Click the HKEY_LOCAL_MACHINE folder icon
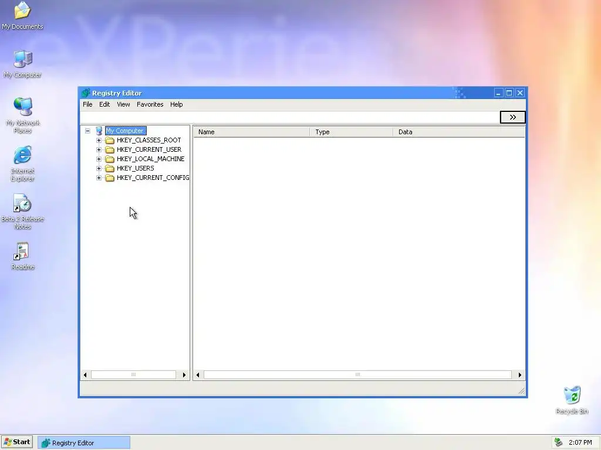601x450 pixels. pos(110,159)
